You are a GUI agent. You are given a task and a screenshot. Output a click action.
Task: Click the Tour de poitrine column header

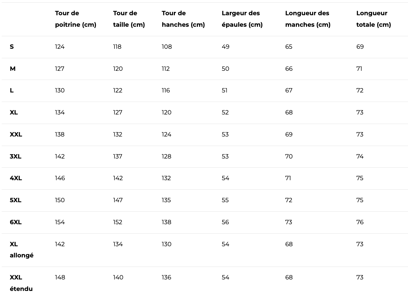(x=76, y=19)
